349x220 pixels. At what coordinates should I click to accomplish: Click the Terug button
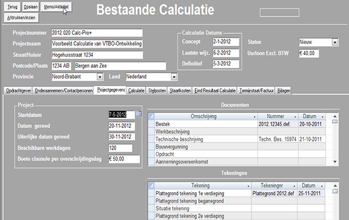click(x=12, y=7)
